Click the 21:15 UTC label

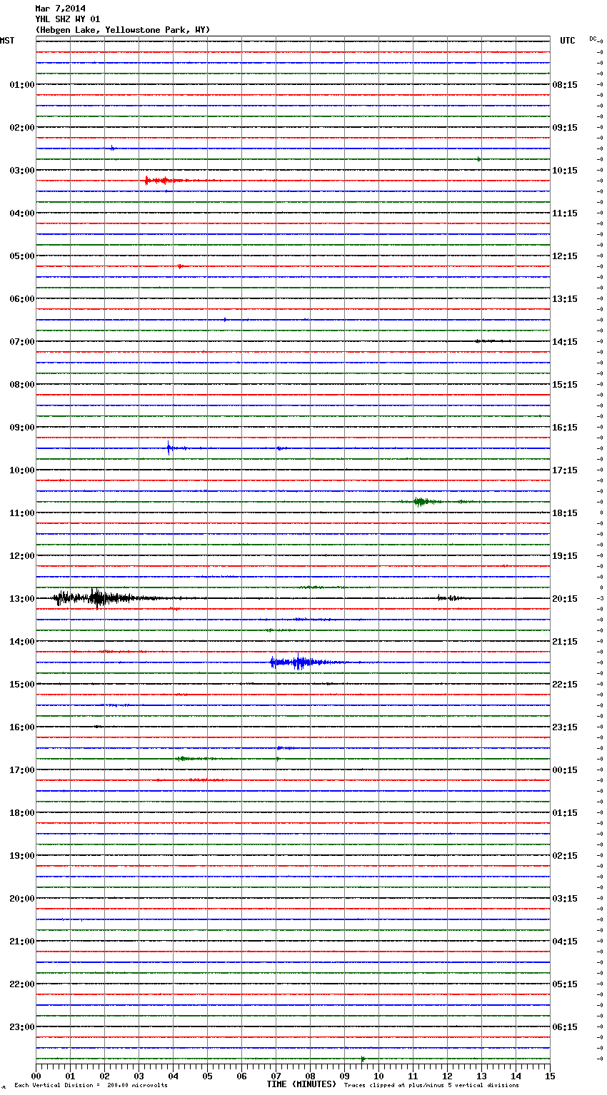[x=565, y=642]
